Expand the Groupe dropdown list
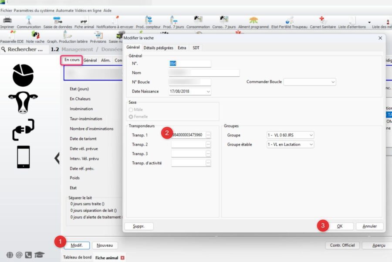The width and height of the screenshot is (392, 262). coord(311,135)
